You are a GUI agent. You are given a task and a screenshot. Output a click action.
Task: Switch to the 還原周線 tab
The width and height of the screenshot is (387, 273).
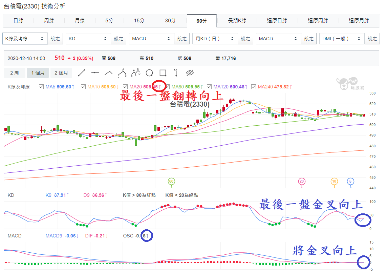click(318, 21)
